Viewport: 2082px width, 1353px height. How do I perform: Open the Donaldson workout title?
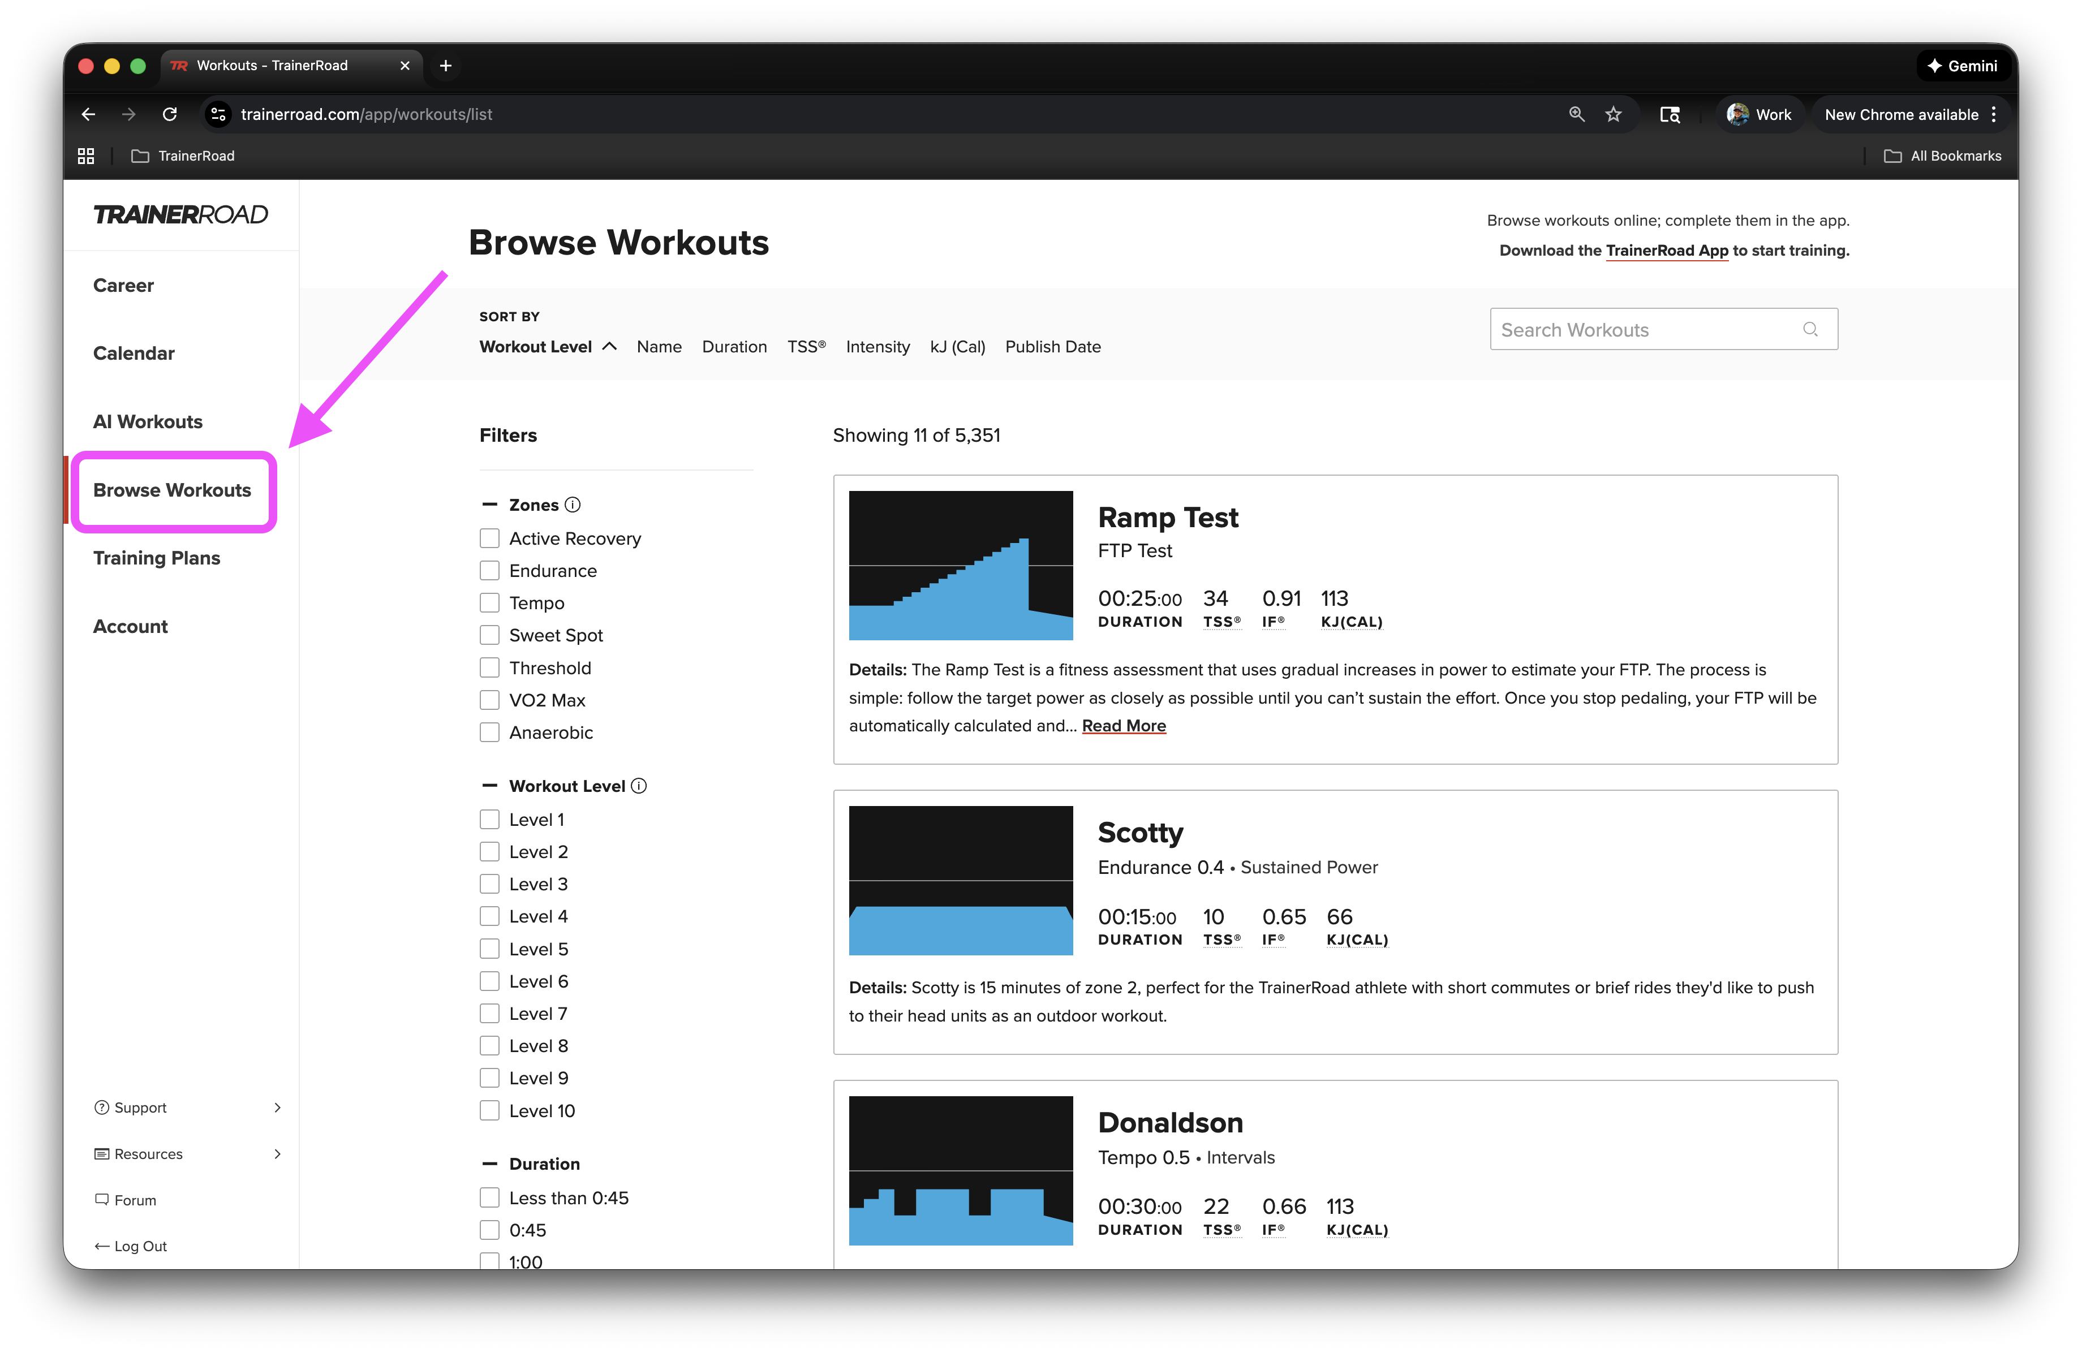click(1171, 1122)
